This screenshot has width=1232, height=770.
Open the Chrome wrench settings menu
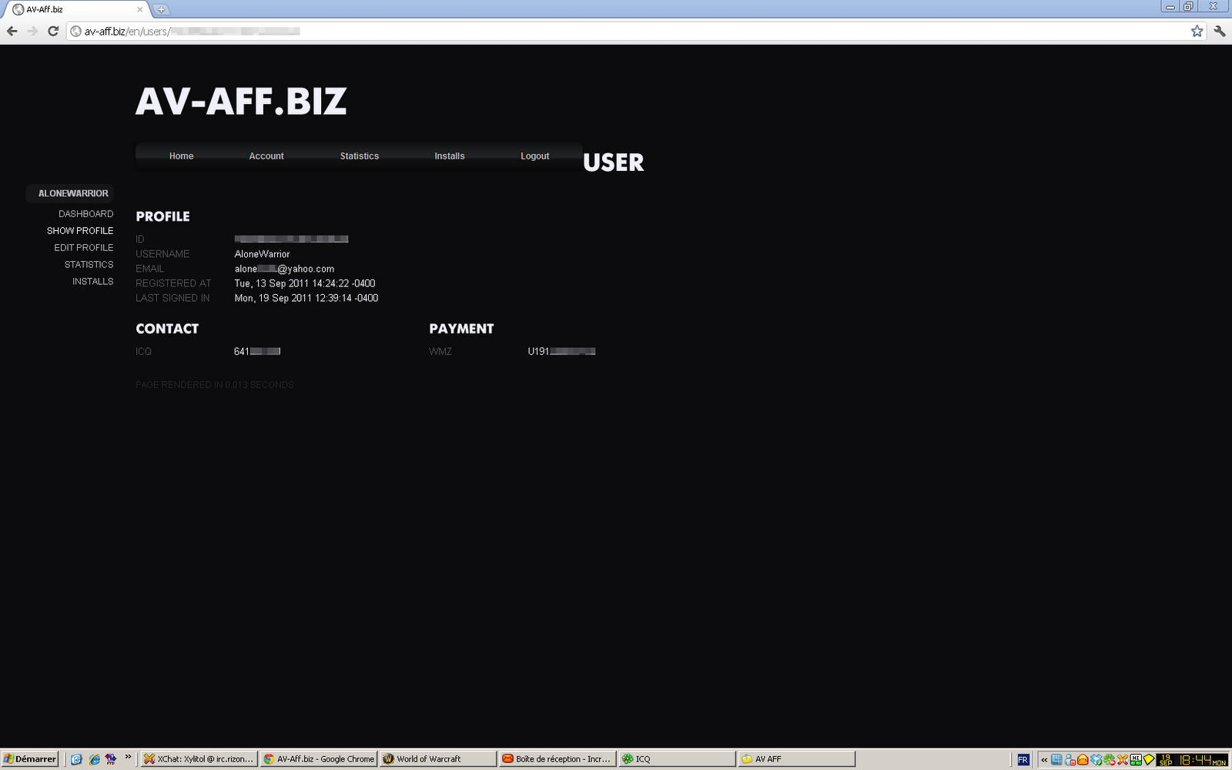coord(1220,31)
